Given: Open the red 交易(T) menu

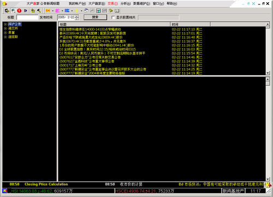Looking at the screenshot, I should (112, 4).
